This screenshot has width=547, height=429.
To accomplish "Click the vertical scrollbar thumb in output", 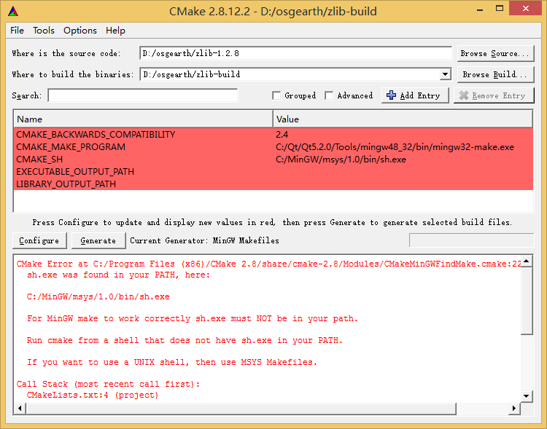I will (x=527, y=301).
